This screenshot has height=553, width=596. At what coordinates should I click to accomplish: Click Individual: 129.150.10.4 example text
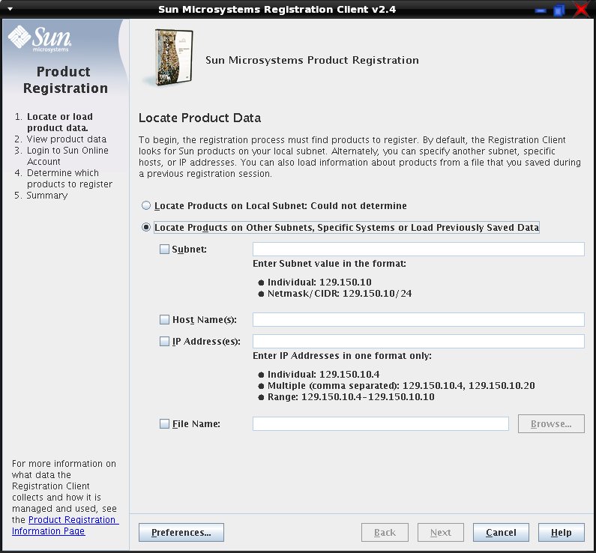click(323, 374)
